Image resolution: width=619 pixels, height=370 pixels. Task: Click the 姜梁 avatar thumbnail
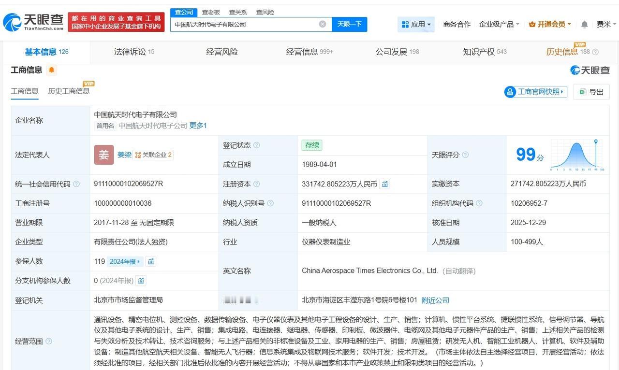[103, 155]
